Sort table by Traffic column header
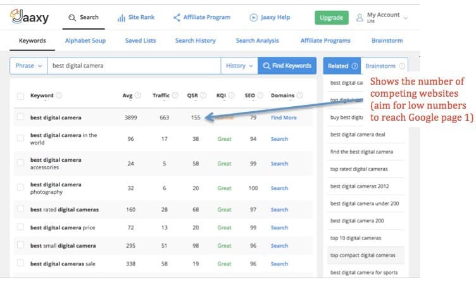This screenshot has width=476, height=285. point(161,95)
